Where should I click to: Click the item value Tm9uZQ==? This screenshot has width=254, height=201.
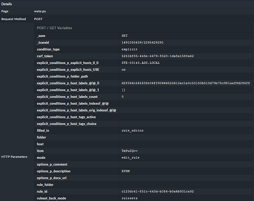[x=130, y=151]
